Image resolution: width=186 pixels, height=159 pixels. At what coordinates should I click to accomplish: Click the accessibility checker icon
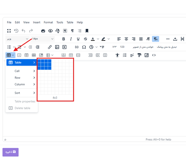point(117,55)
